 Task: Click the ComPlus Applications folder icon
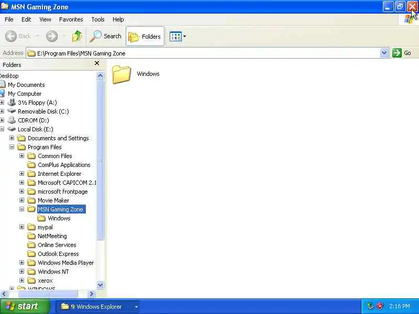pyautogui.click(x=31, y=165)
